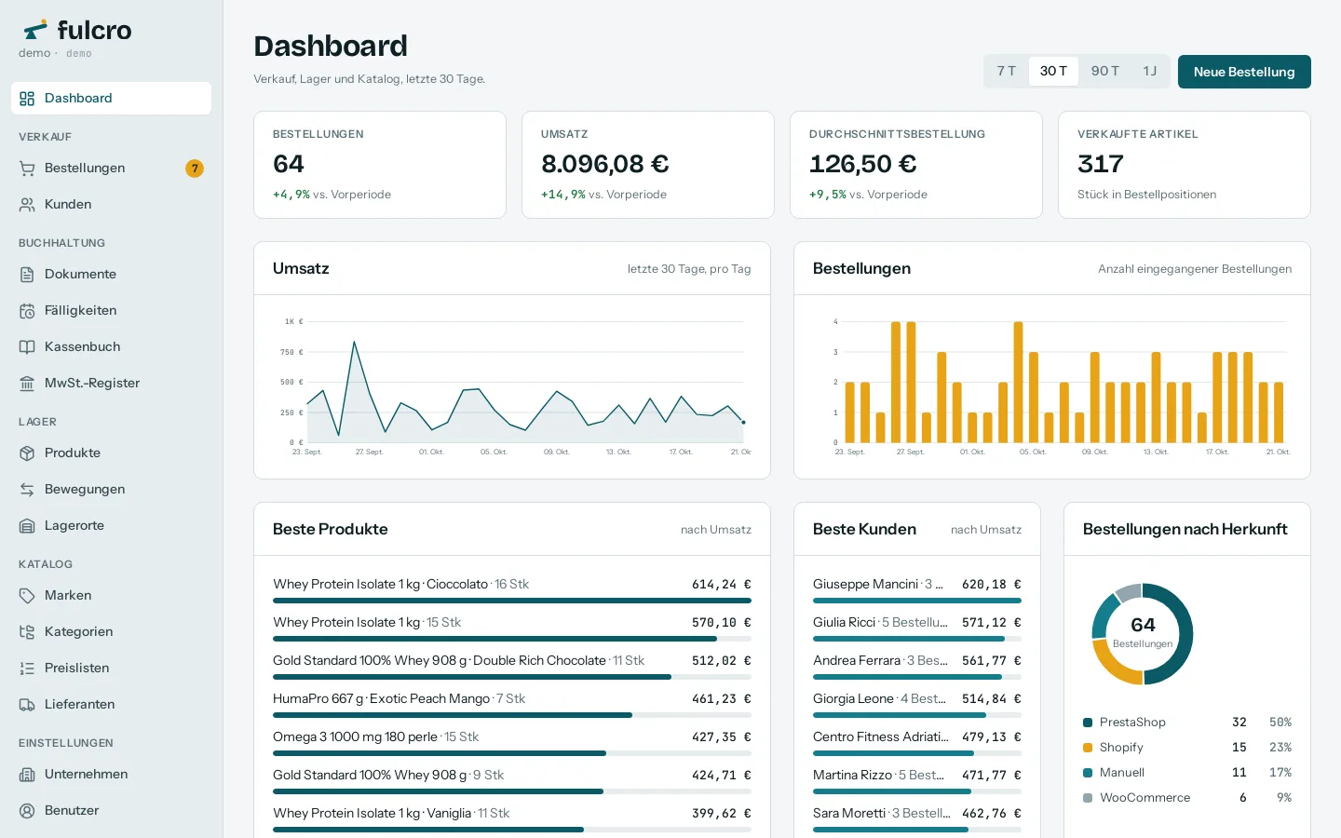The height and width of the screenshot is (838, 1341).
Task: Click the fulcro logo icon
Action: [x=35, y=30]
